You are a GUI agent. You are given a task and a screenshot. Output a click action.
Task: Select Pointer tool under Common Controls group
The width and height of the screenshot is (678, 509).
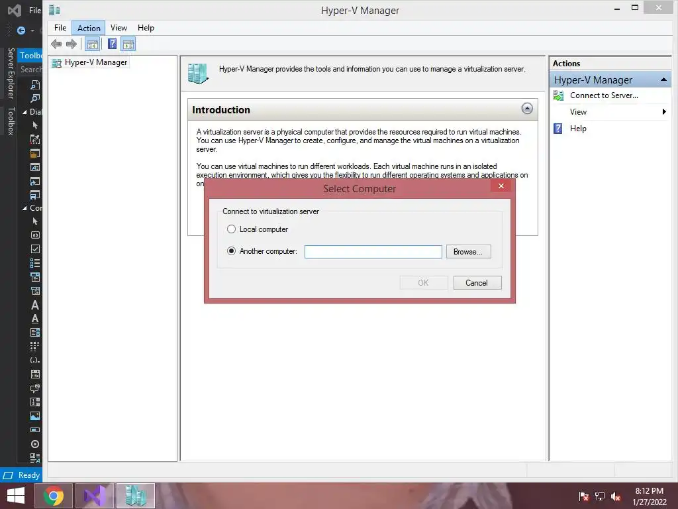pos(35,221)
